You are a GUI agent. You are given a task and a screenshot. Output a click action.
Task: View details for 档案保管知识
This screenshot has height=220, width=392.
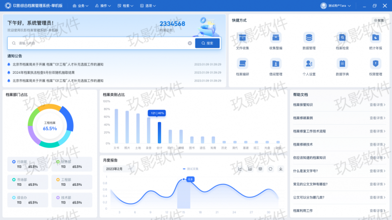377,105
